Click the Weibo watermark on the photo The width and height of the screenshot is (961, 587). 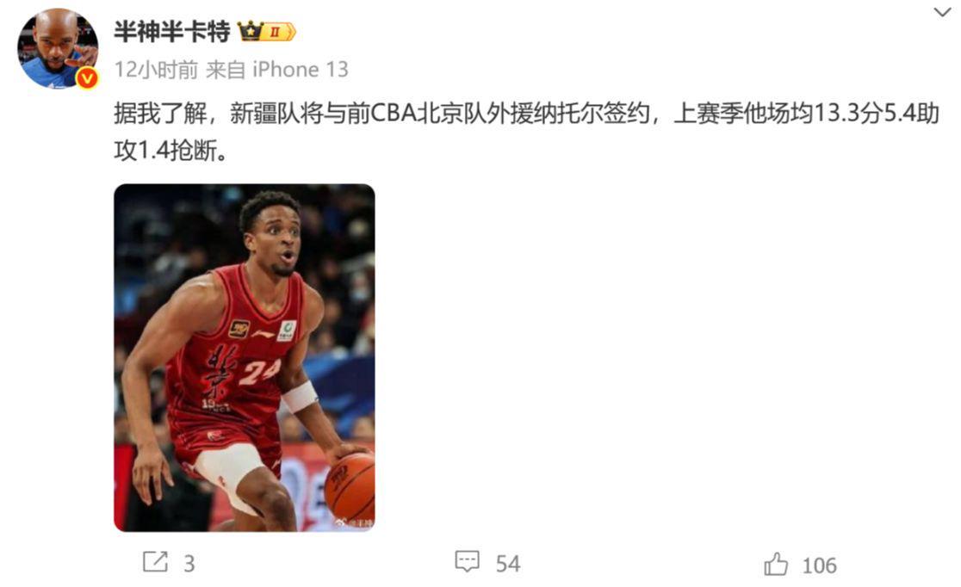(354, 522)
